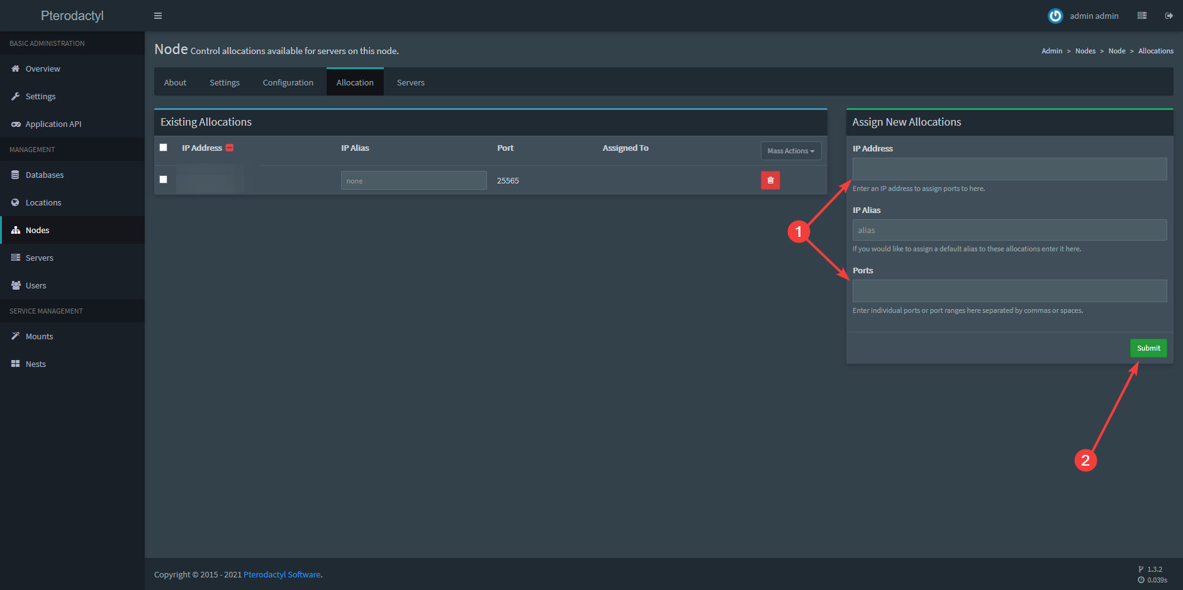The width and height of the screenshot is (1183, 590).
Task: Open Nests in the sidebar
Action: coord(72,364)
